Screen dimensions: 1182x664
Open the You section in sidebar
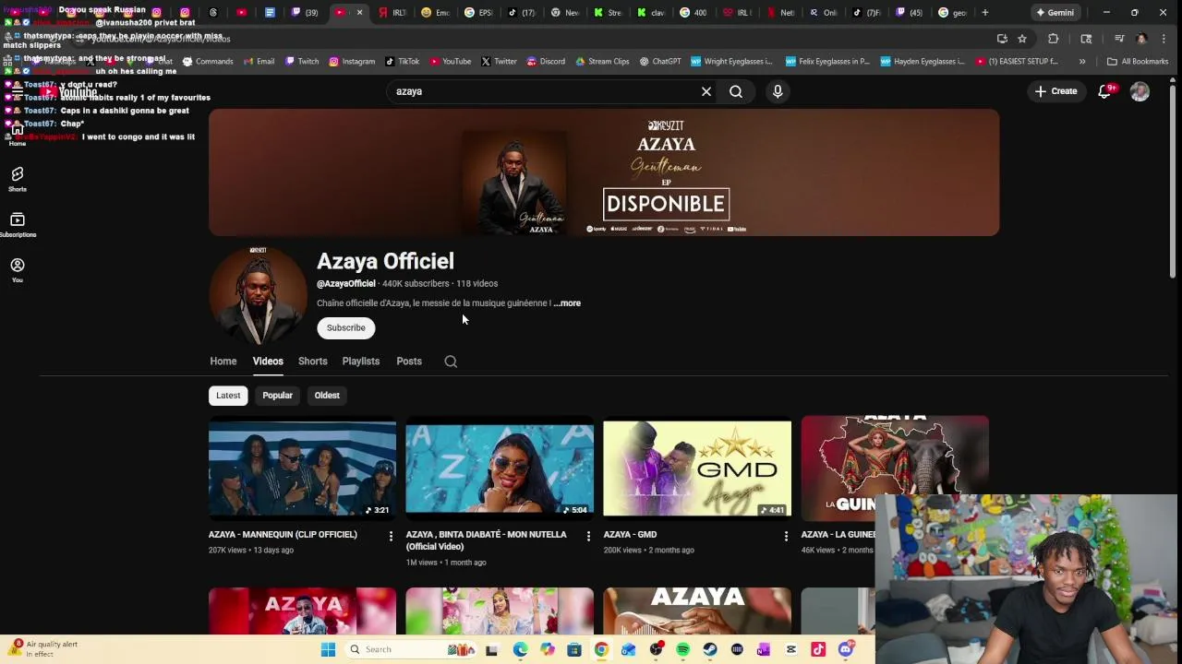[18, 269]
